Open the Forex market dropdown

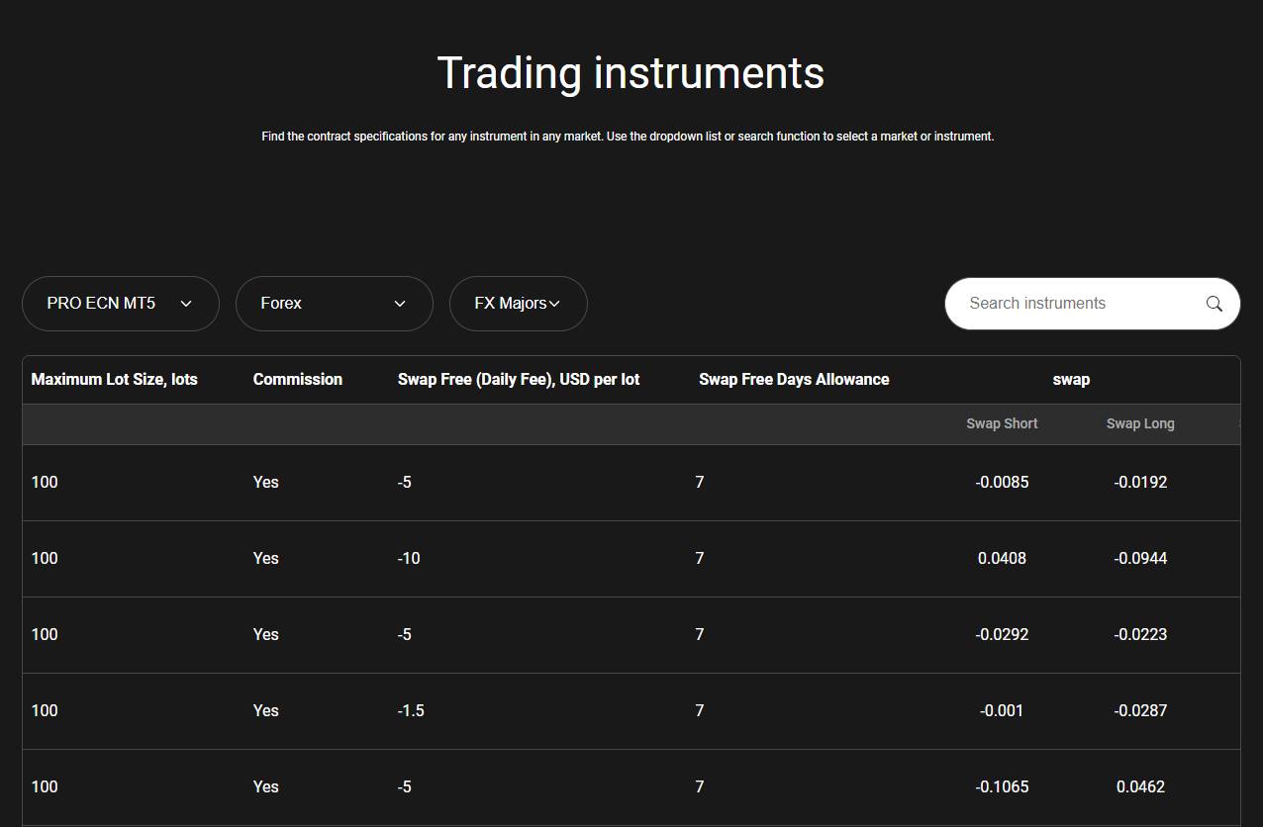coord(335,304)
